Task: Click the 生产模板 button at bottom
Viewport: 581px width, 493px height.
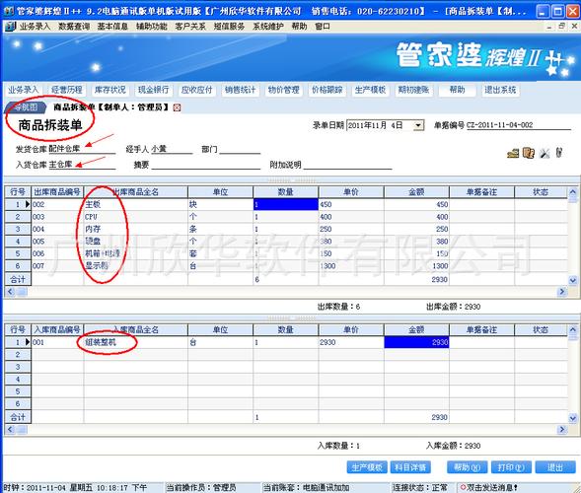Action: pyautogui.click(x=367, y=467)
